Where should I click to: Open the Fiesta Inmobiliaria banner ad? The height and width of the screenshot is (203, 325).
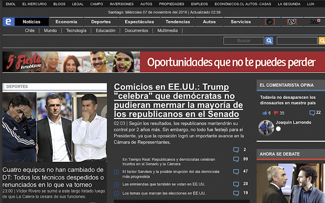click(164, 62)
